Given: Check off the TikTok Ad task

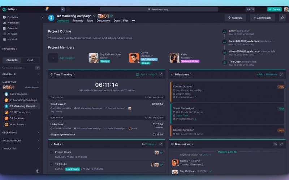Looking at the screenshot, I should click(51, 164).
